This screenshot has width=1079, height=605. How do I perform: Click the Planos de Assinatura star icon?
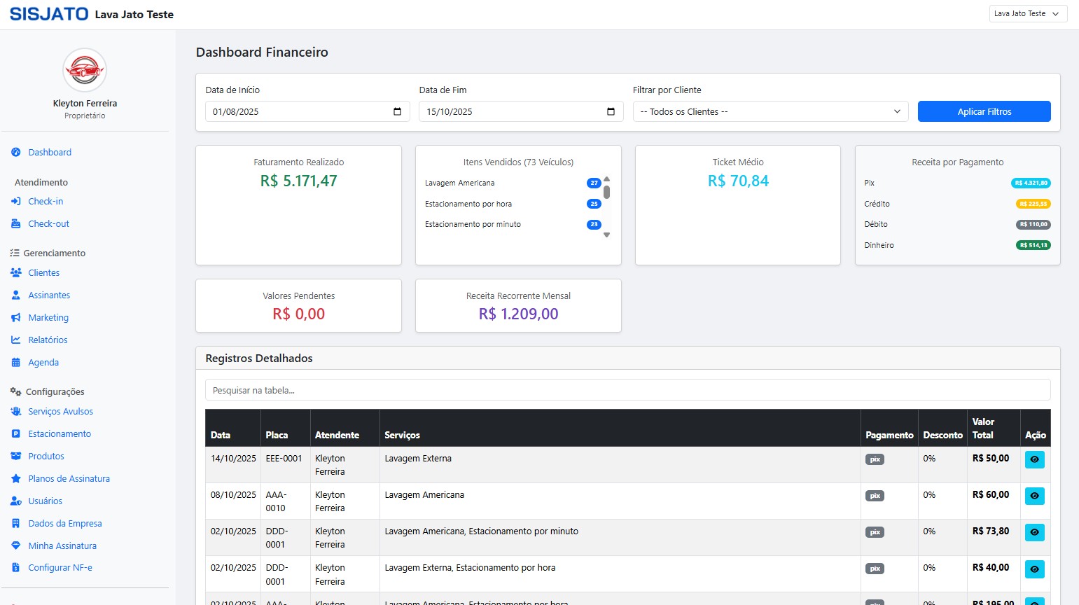point(16,479)
